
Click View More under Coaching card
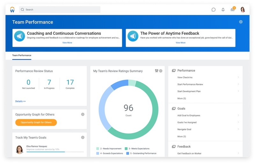(x=67, y=42)
